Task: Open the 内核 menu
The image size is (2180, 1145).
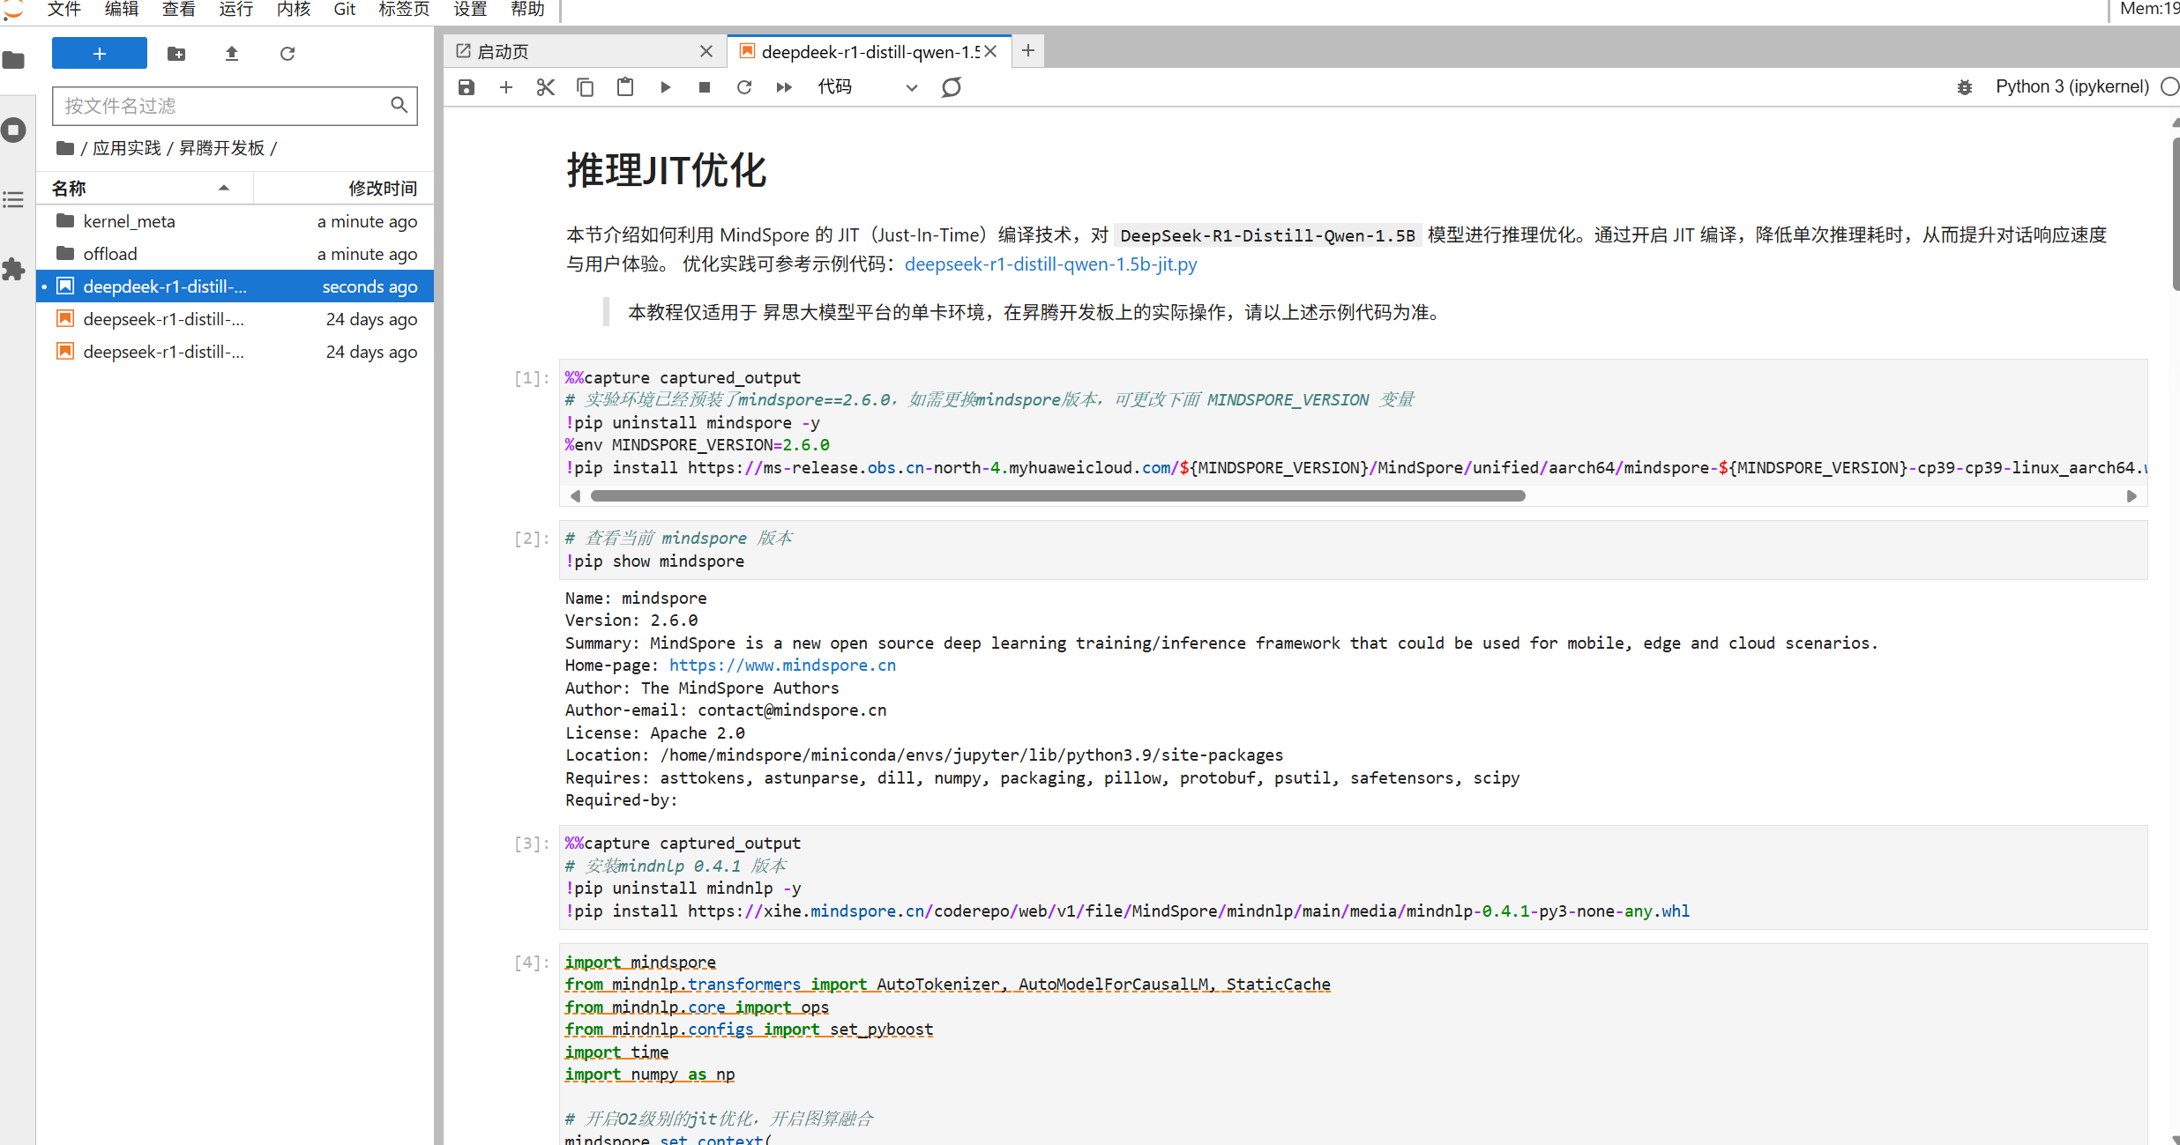Action: [x=293, y=10]
